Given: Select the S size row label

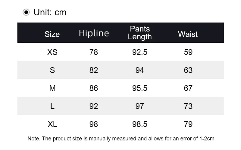Looking at the screenshot, I should click(52, 70).
